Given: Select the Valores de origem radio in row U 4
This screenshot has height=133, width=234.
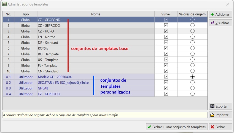Looking at the screenshot, I should point(192,94).
